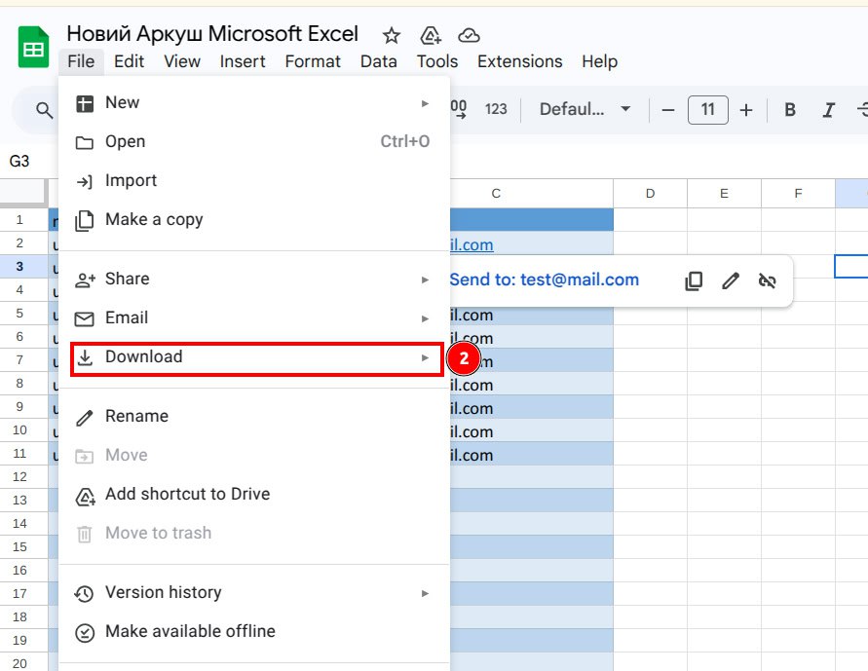
Task: Click the email link in row 2
Action: tap(472, 244)
